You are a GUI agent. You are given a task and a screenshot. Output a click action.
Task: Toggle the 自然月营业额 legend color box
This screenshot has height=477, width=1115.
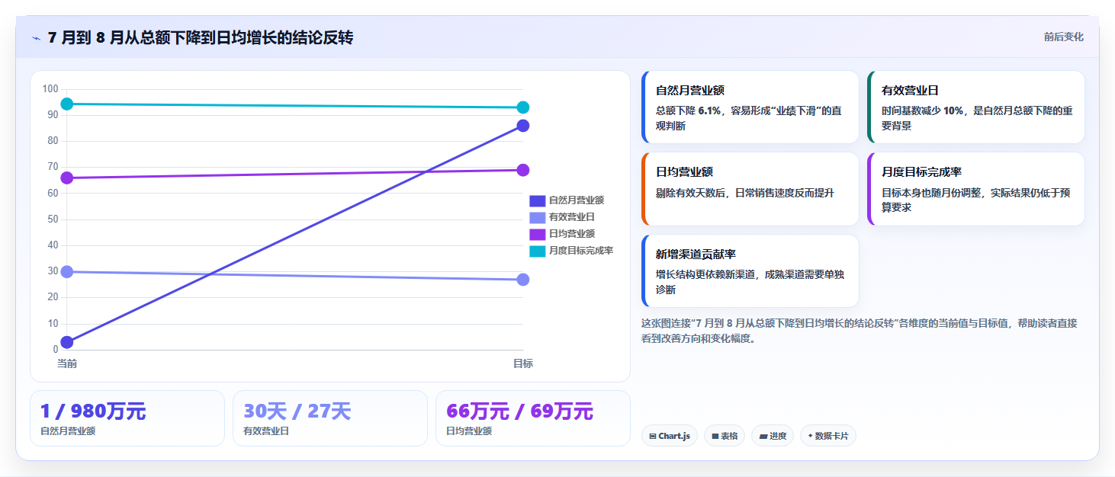pos(538,200)
